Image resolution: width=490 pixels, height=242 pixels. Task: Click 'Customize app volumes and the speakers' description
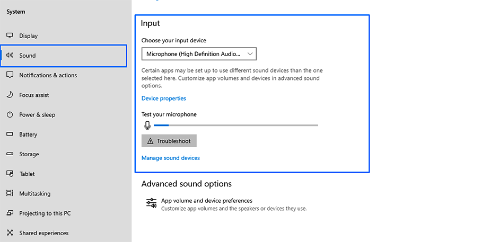[x=234, y=208]
